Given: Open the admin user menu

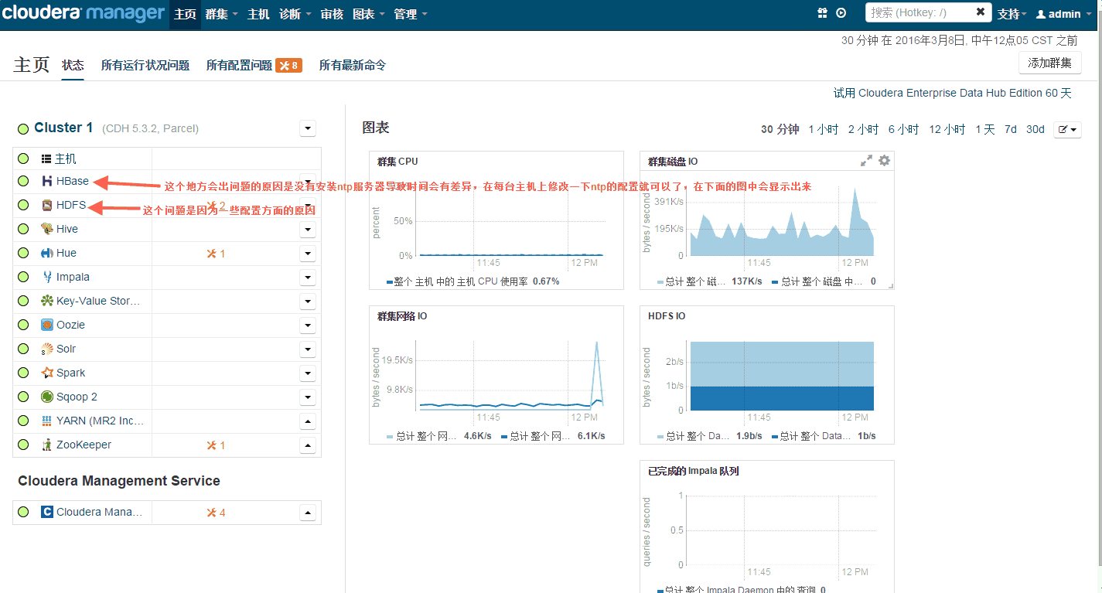Looking at the screenshot, I should coord(1064,14).
